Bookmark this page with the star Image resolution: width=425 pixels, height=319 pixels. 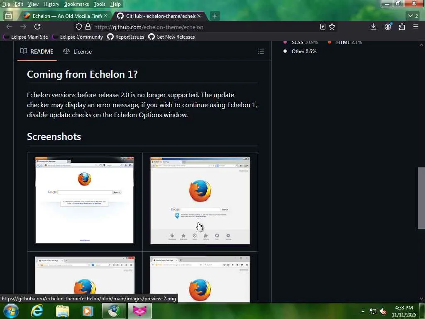click(x=332, y=27)
